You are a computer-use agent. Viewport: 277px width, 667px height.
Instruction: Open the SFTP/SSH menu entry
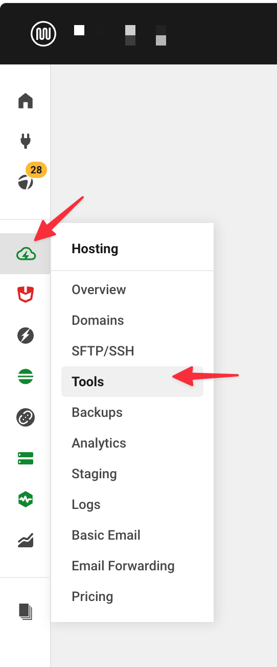click(103, 351)
